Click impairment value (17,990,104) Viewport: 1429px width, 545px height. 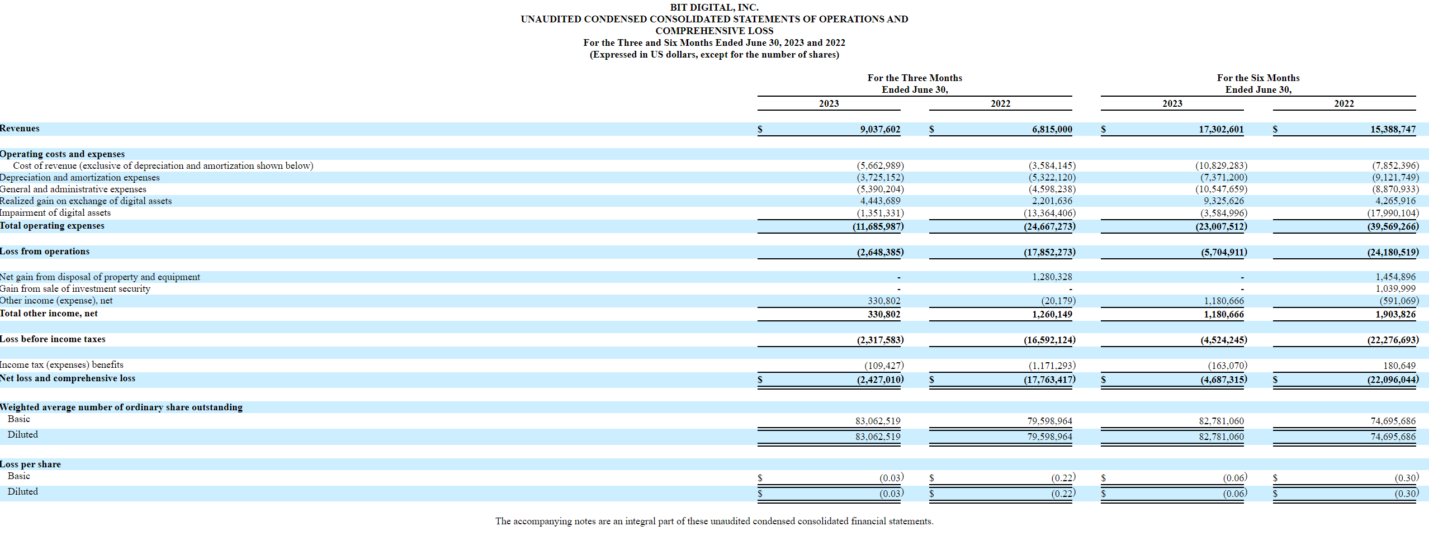1393,213
